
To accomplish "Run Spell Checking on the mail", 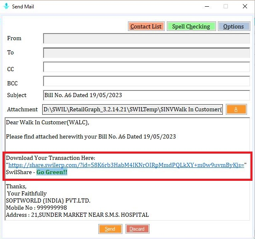I will click(191, 26).
